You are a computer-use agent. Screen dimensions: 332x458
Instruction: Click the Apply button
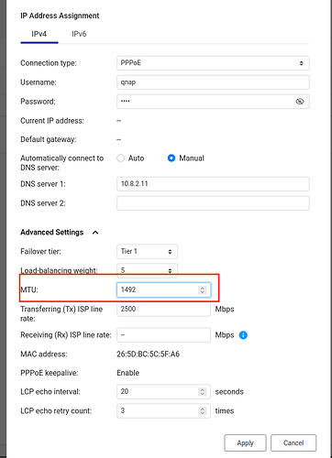[245, 443]
